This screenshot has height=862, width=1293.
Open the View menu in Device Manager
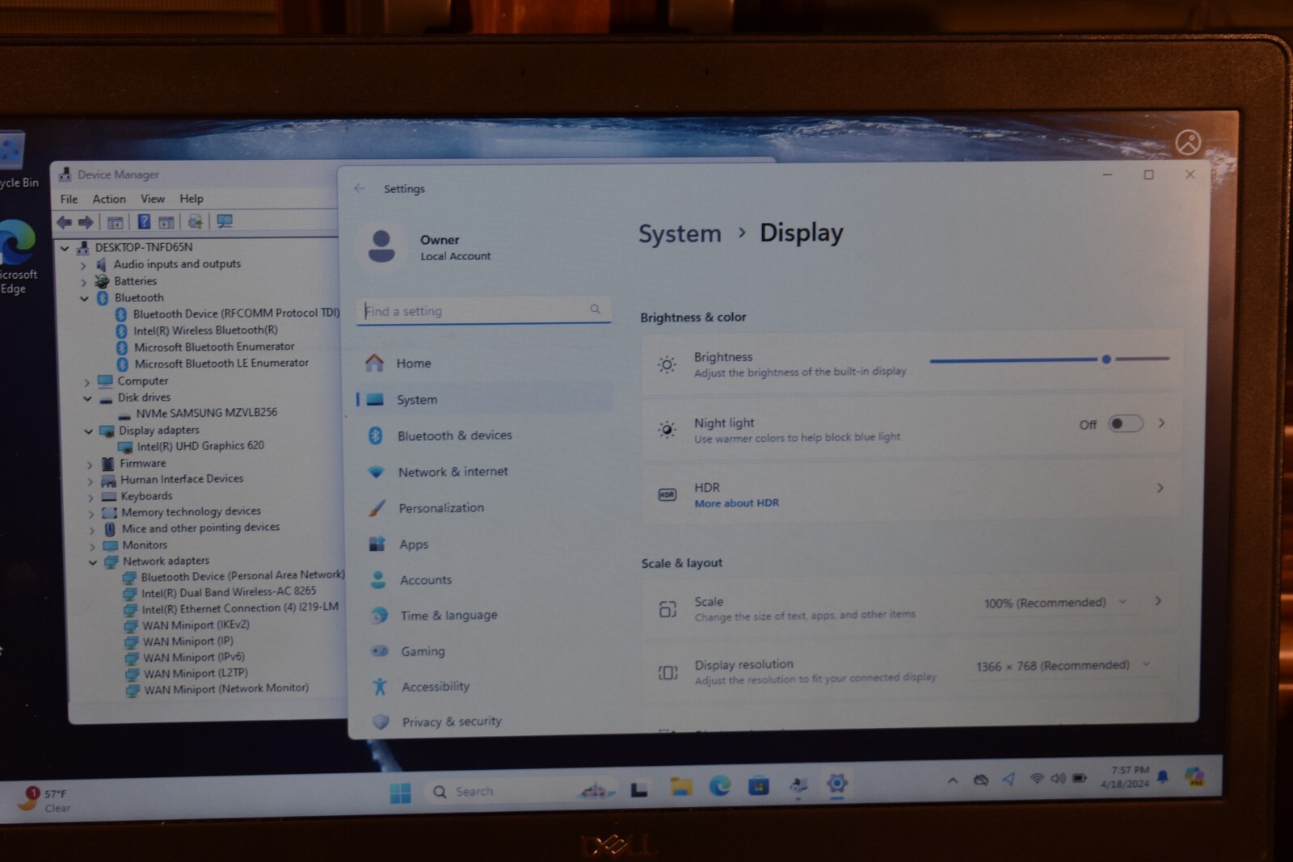[153, 199]
